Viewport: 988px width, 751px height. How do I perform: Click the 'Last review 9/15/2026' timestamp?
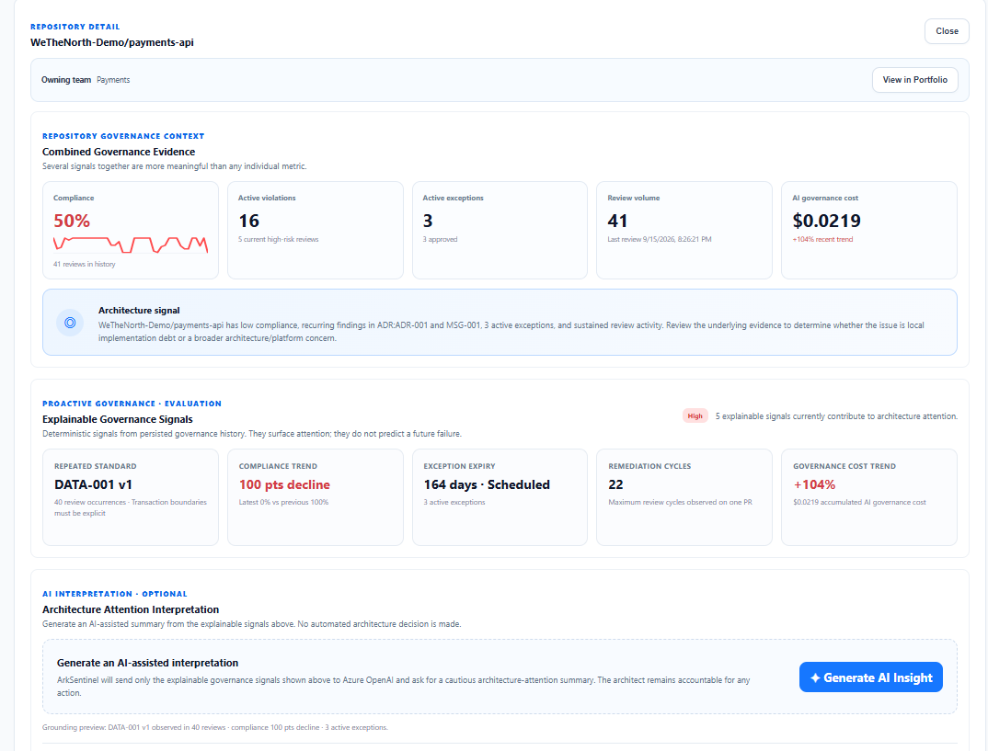click(660, 239)
